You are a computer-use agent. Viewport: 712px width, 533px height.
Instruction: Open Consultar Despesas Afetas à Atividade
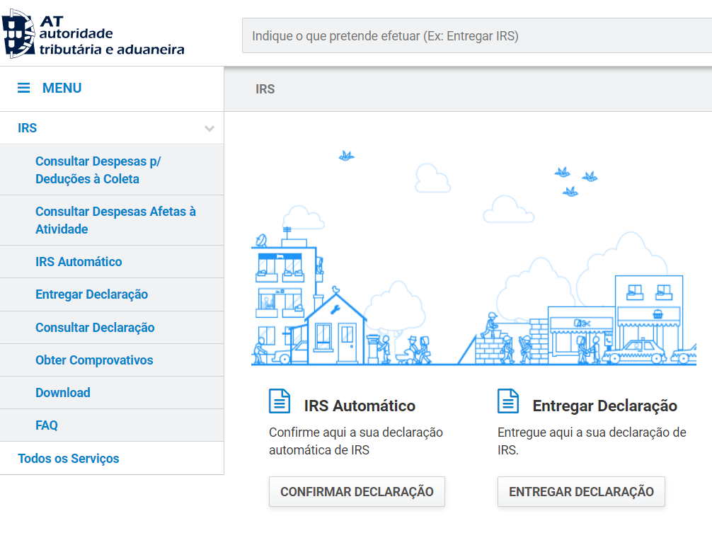(x=115, y=220)
